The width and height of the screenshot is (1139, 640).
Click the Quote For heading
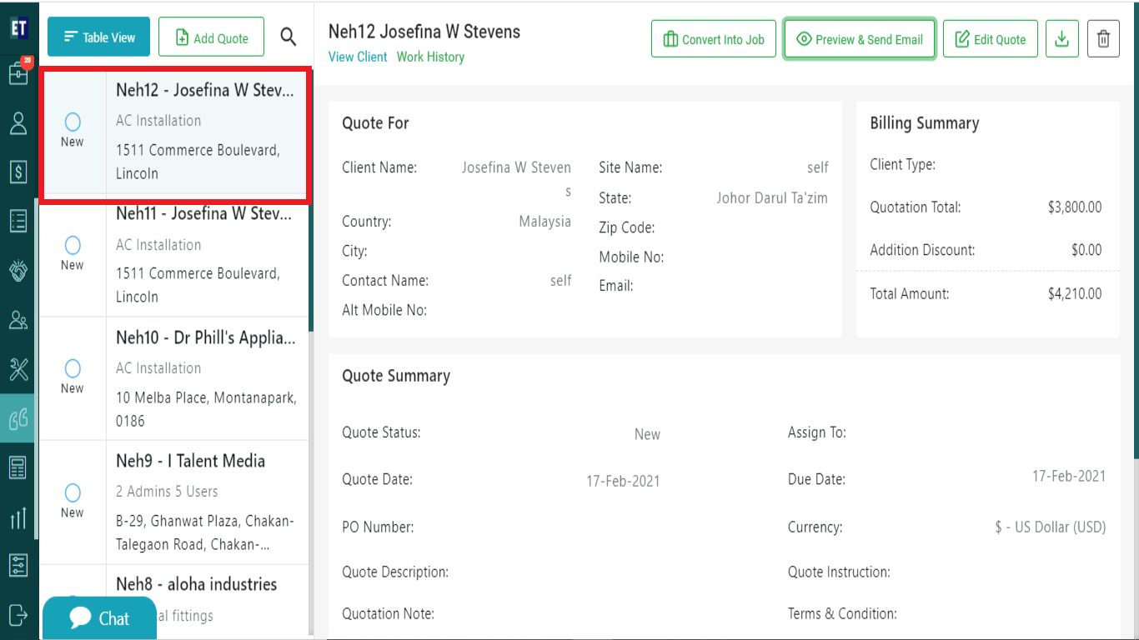[375, 123]
